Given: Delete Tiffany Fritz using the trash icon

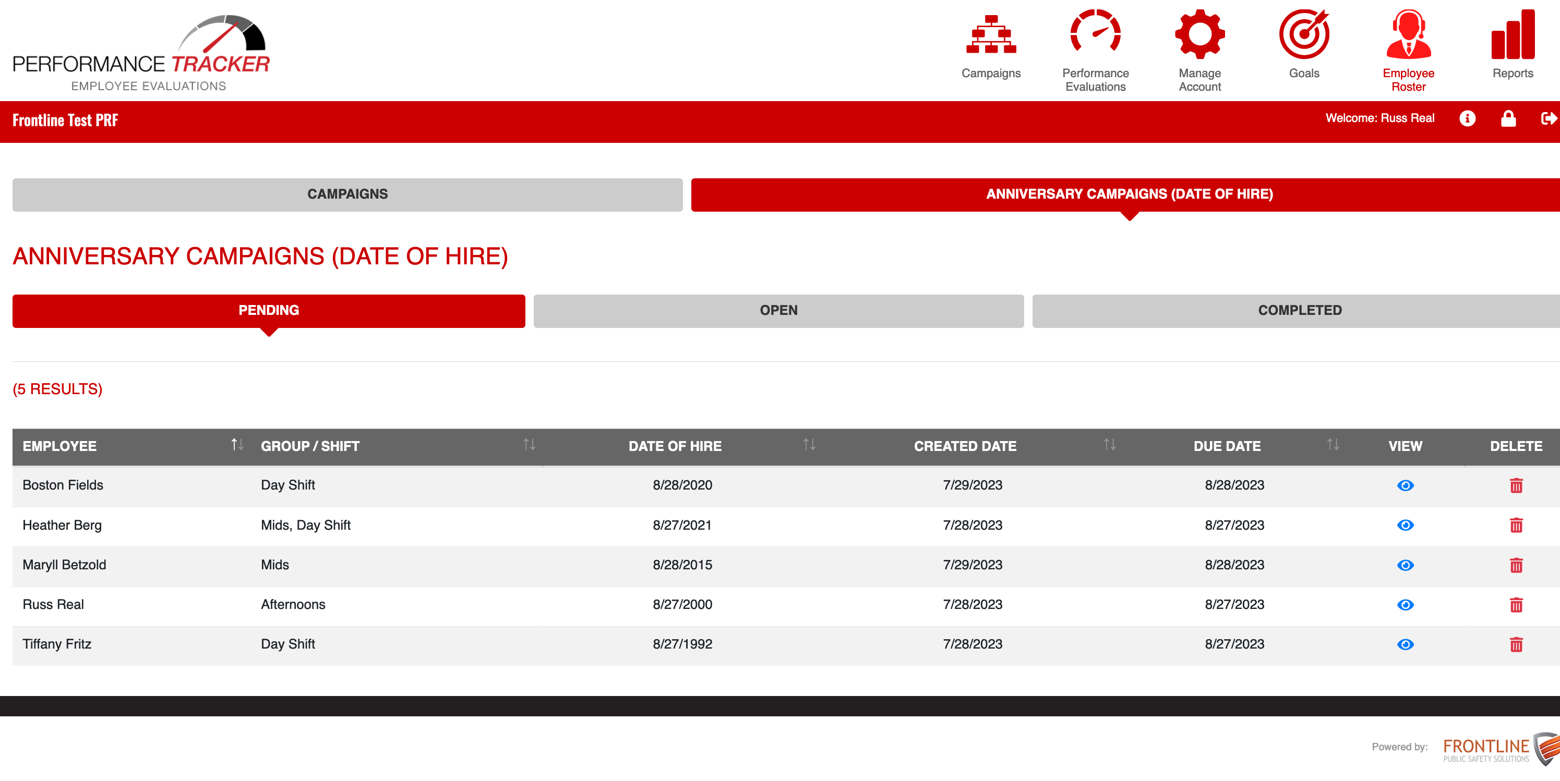Looking at the screenshot, I should point(1516,644).
